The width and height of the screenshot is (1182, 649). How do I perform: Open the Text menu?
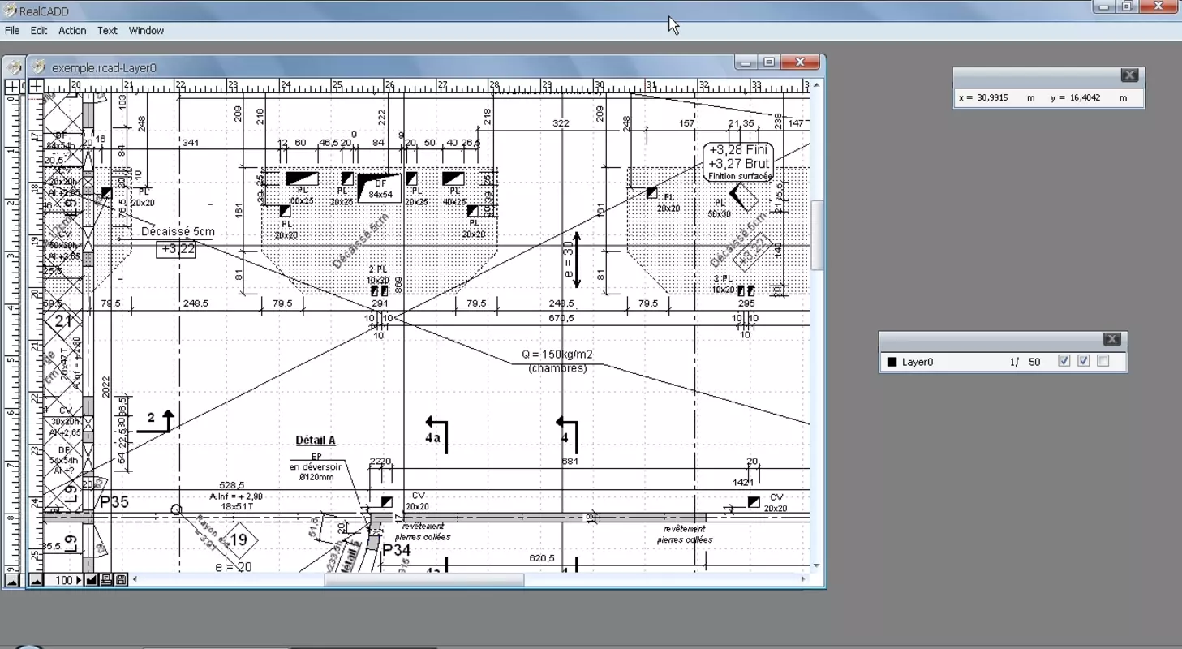107,31
